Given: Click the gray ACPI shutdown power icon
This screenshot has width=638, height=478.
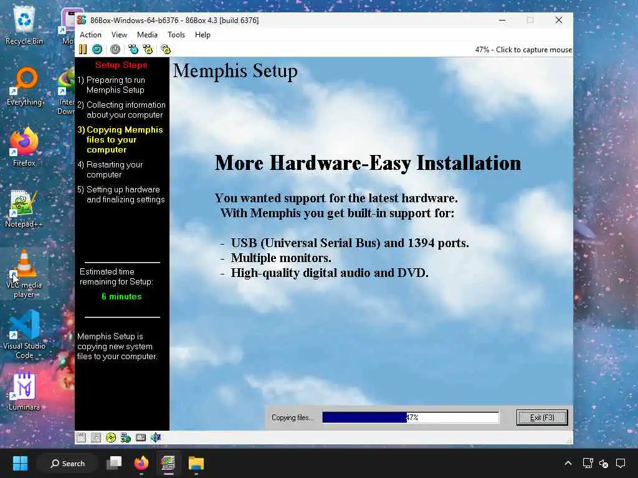Looking at the screenshot, I should [x=115, y=50].
